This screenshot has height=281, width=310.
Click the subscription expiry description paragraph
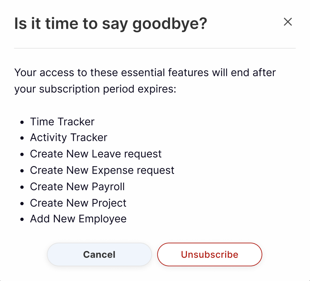pos(145,81)
